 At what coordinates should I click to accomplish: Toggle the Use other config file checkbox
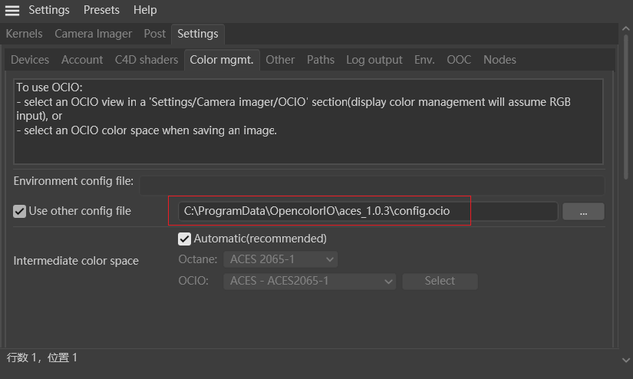click(x=20, y=211)
